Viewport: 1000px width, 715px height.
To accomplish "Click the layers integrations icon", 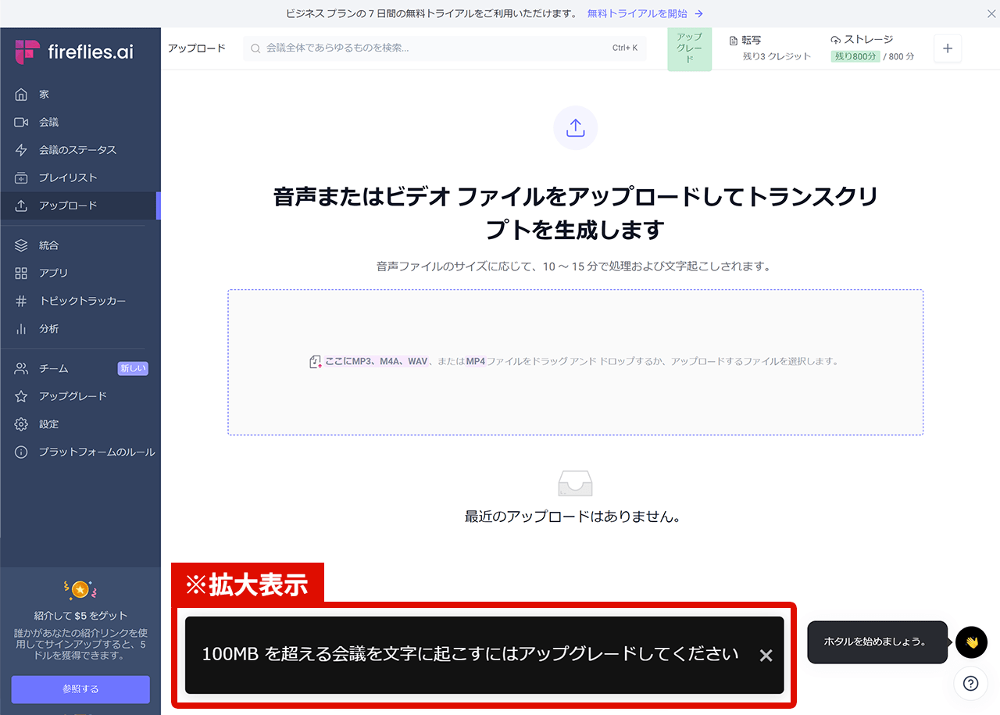I will [x=21, y=245].
